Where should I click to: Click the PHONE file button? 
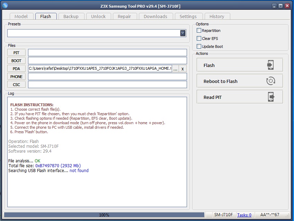[17, 77]
